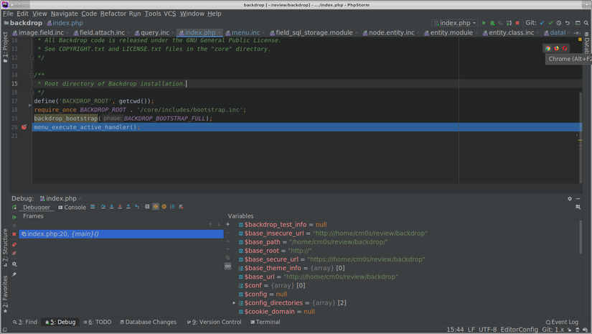592x334 pixels.
Task: Open page in Firefox browser icon
Action: coord(557,48)
